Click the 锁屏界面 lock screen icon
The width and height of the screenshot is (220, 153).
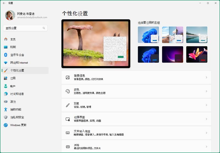[68, 119]
